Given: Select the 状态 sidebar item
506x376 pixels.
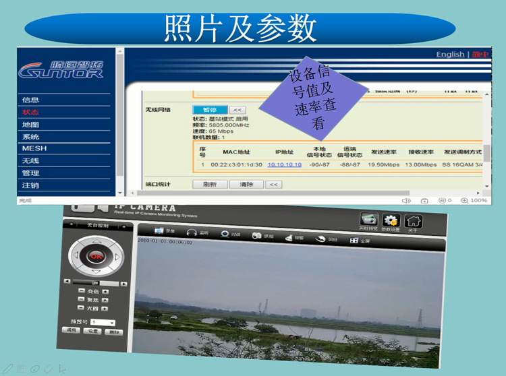Looking at the screenshot, I should point(30,112).
